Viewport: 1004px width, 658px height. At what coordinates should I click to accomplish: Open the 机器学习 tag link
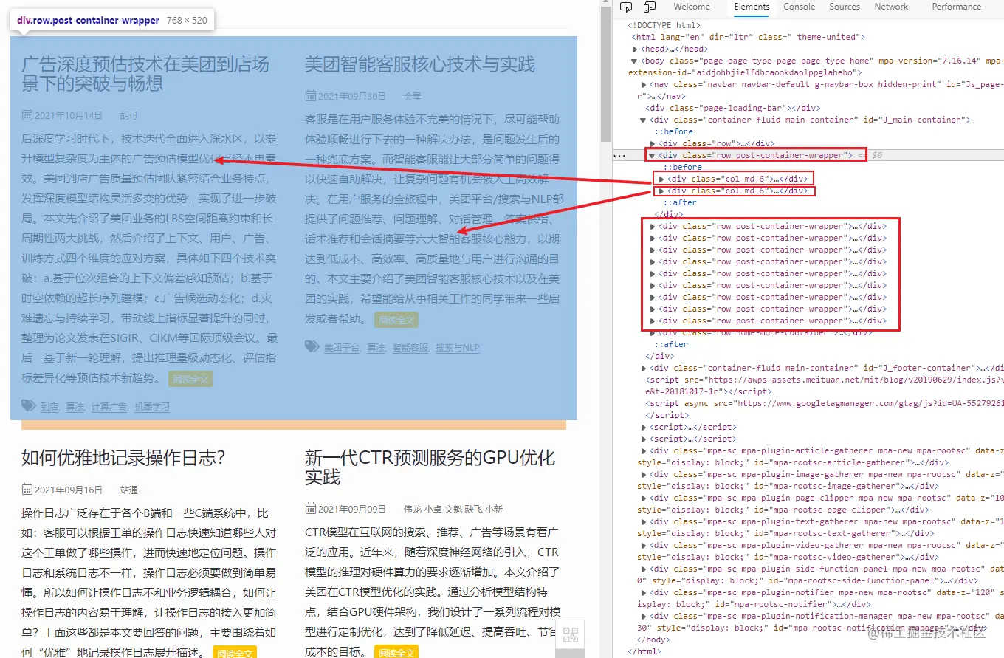pos(152,406)
